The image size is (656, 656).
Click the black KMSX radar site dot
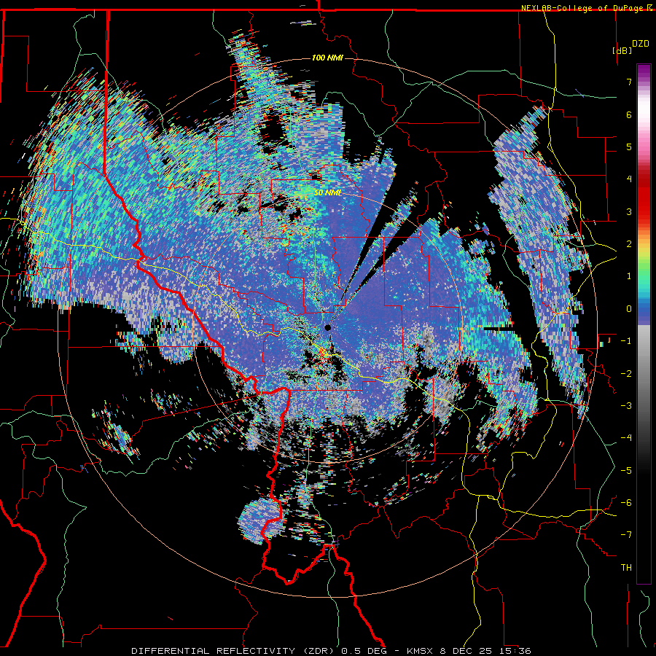pyautogui.click(x=328, y=327)
